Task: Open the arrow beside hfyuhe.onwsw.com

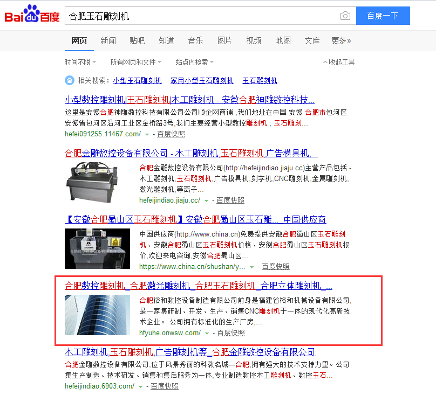Action: (x=207, y=333)
